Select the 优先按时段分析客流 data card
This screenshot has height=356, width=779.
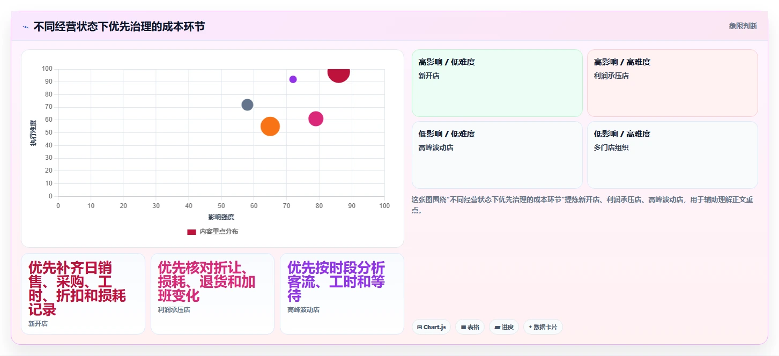coord(342,294)
